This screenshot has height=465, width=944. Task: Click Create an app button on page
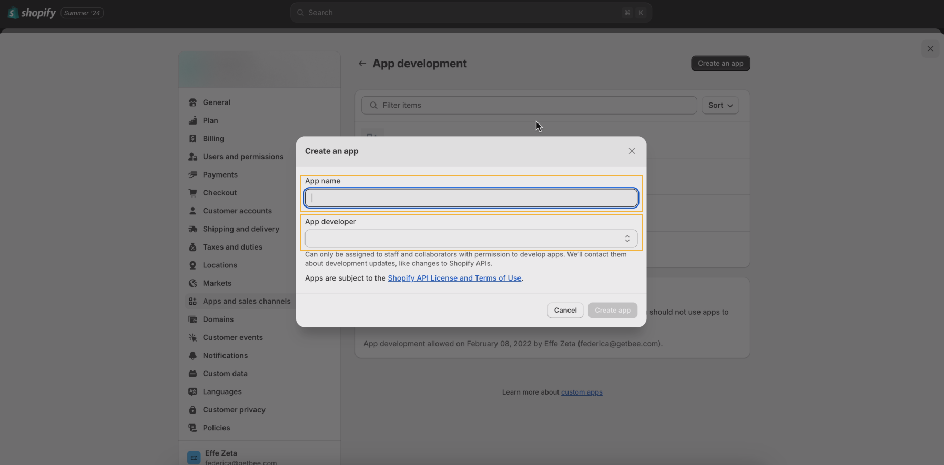point(720,64)
